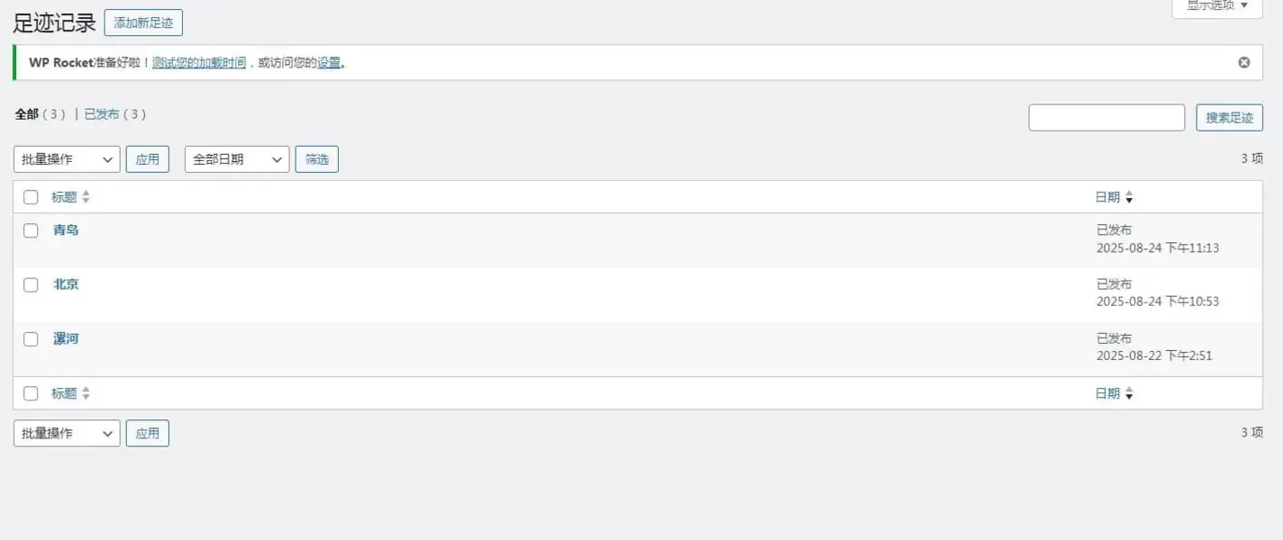This screenshot has width=1284, height=540.
Task: Expand the 显示选项 screen options
Action: click(1217, 6)
